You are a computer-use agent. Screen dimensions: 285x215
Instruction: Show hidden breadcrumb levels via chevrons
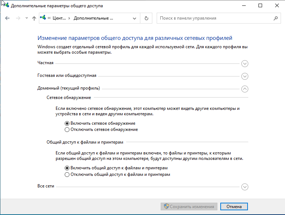(x=49, y=18)
